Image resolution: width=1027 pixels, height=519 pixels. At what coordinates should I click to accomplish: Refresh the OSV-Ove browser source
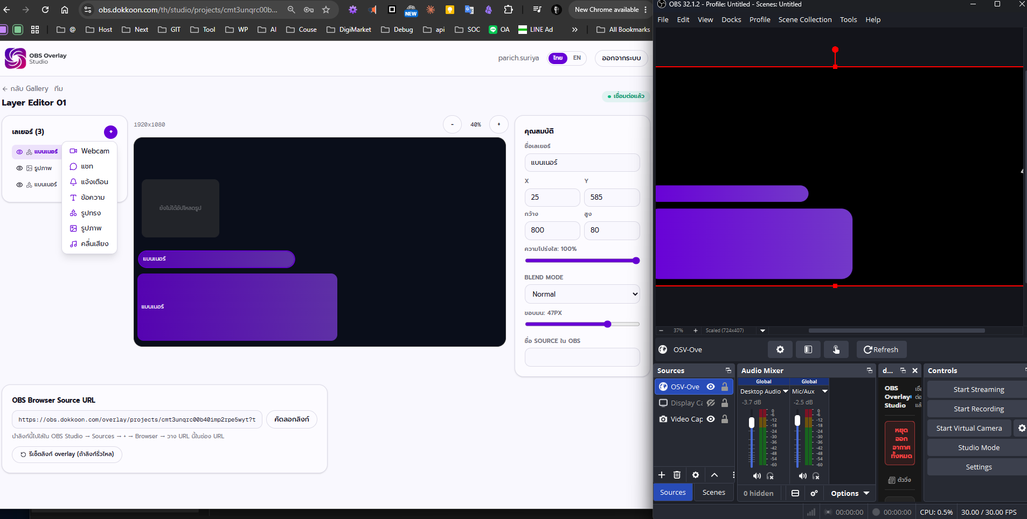881,349
